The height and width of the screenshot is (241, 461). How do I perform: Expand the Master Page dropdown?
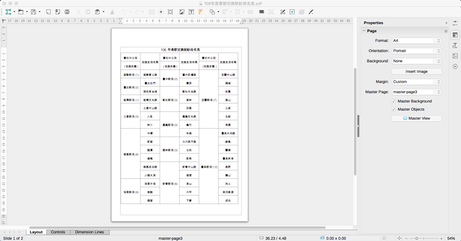click(x=416, y=91)
